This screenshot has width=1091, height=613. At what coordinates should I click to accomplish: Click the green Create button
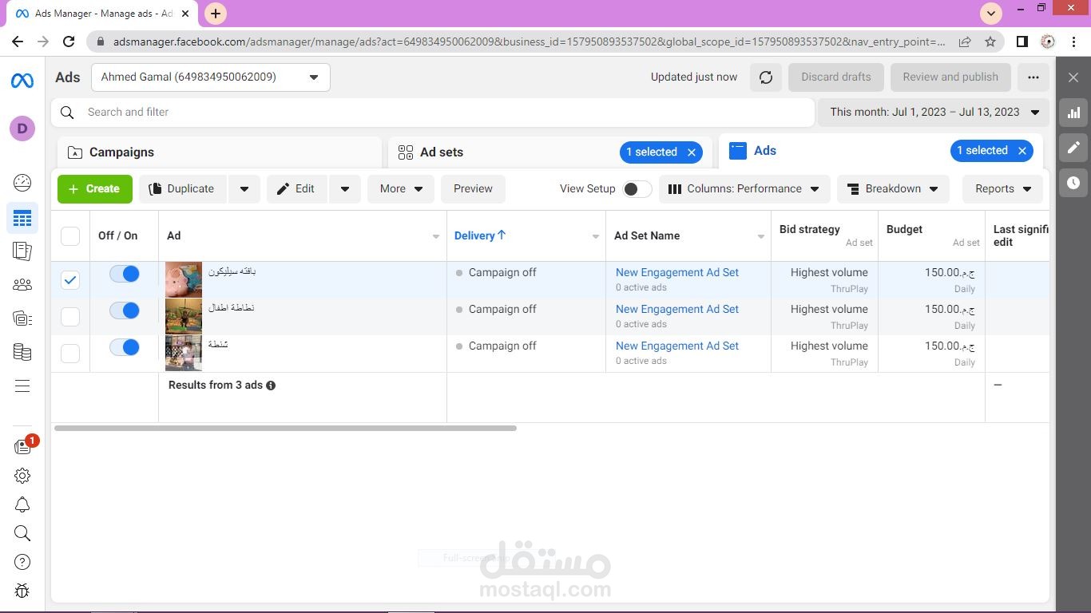click(x=94, y=189)
